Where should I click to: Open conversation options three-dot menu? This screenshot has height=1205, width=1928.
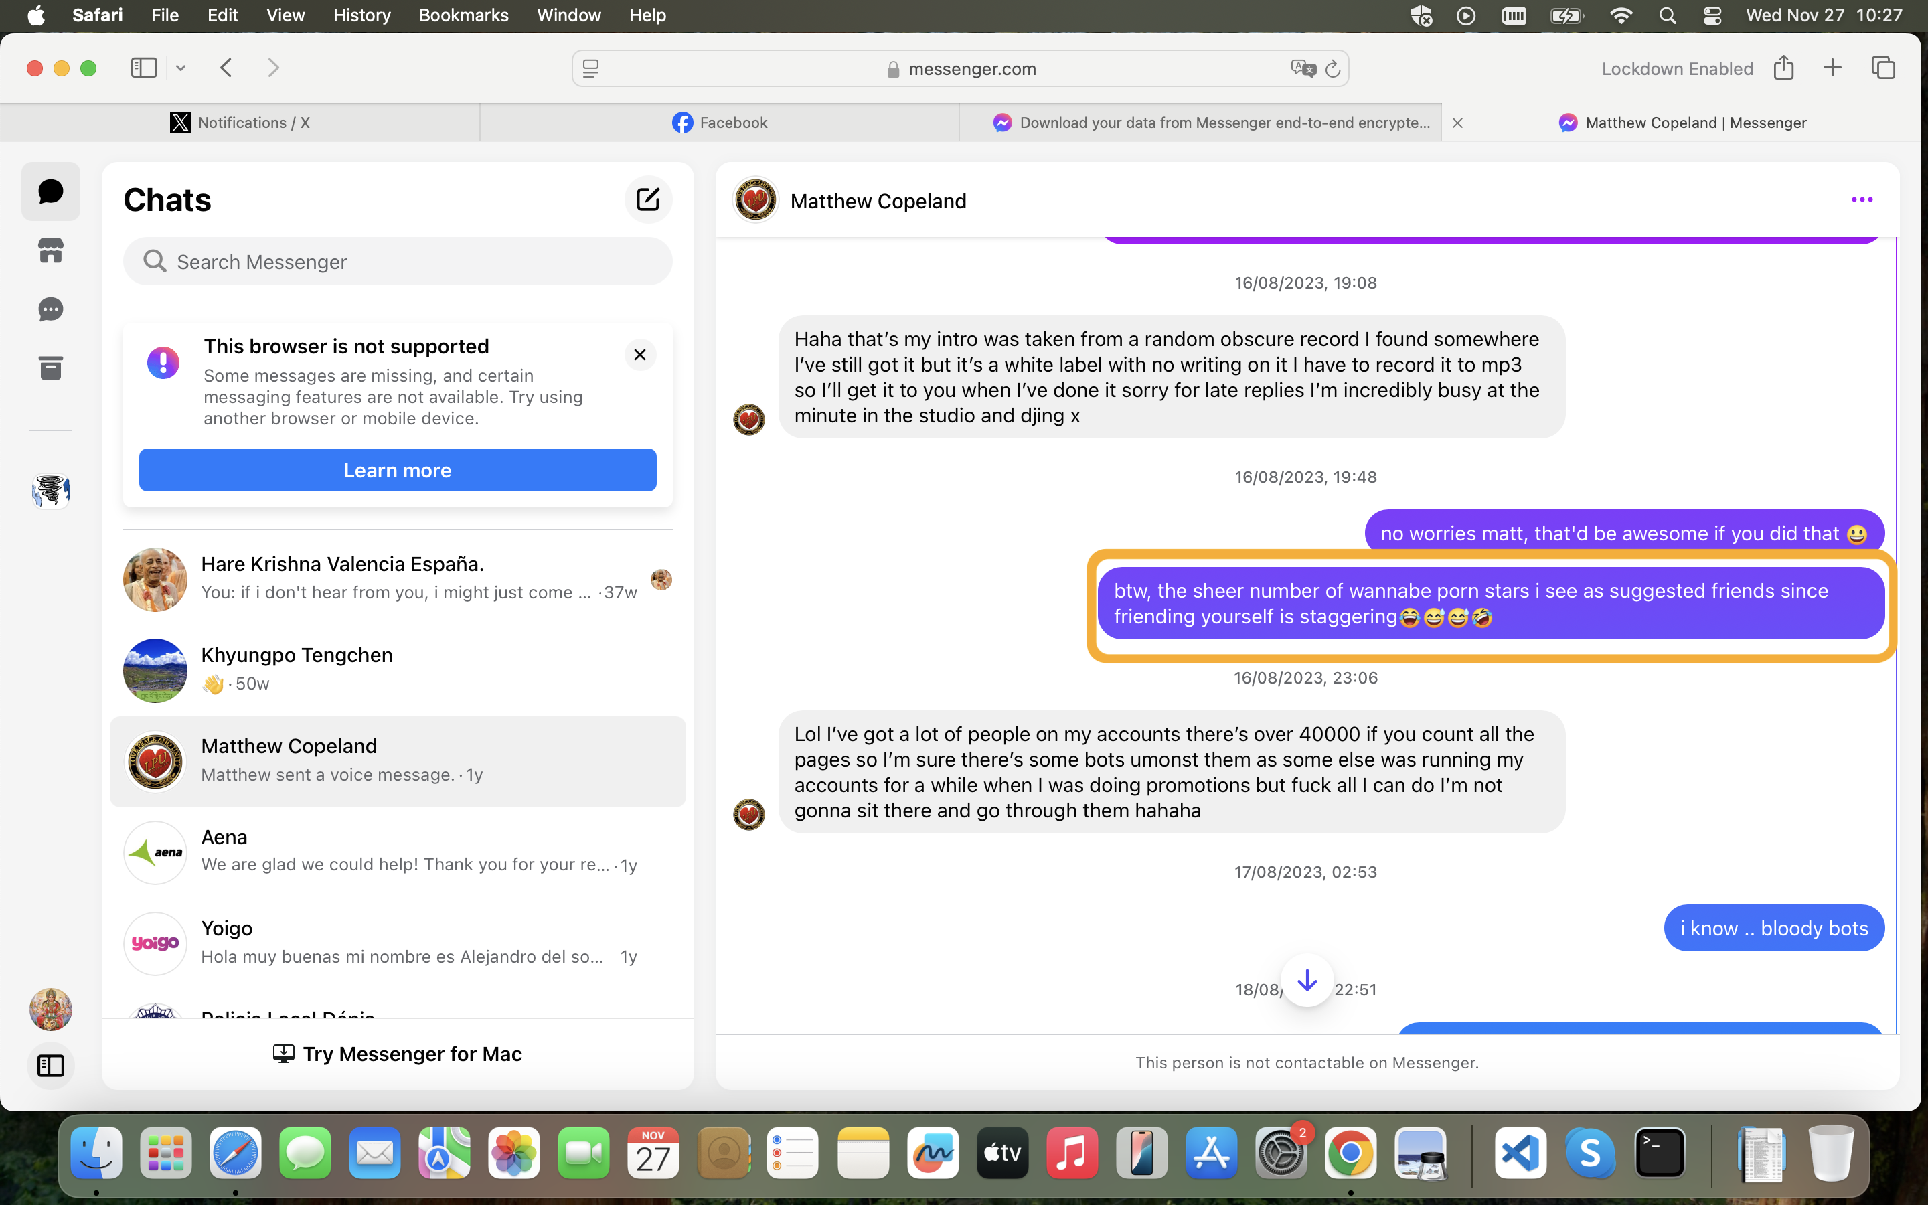coord(1862,199)
